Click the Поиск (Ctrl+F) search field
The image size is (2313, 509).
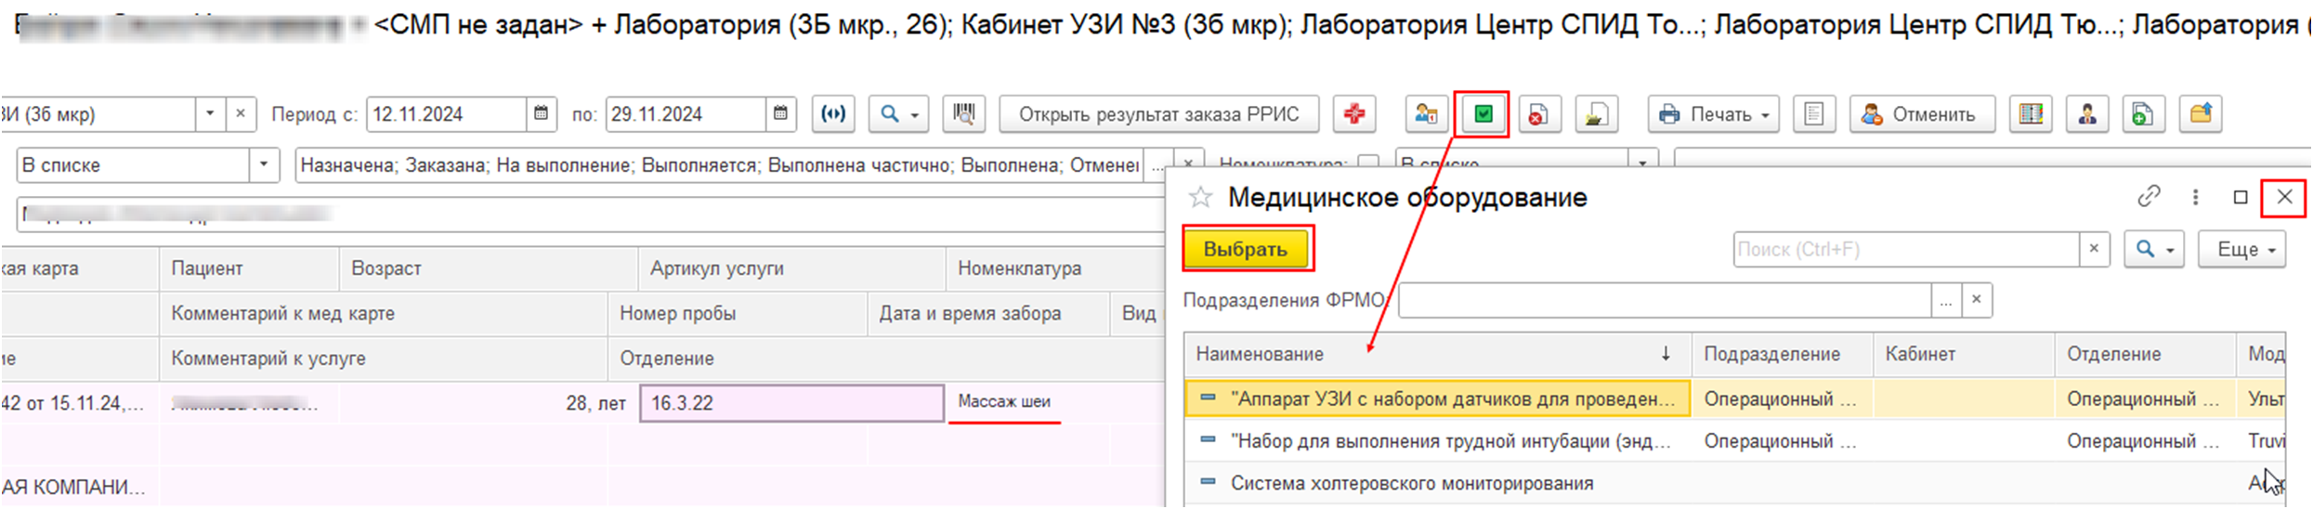[1904, 249]
